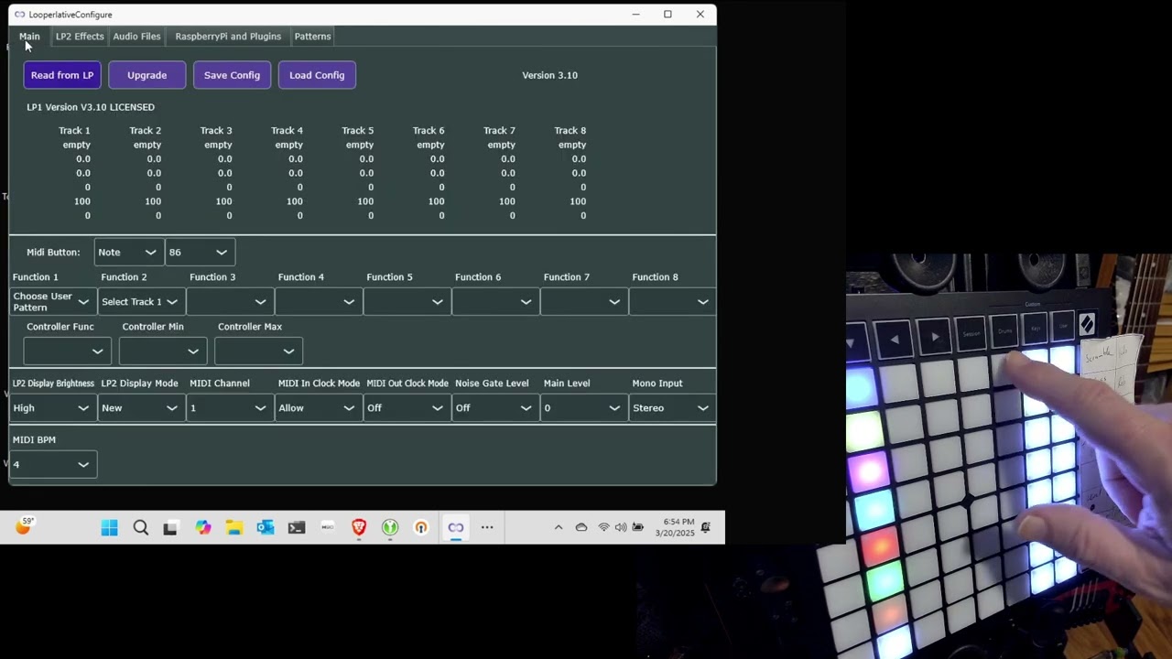The height and width of the screenshot is (659, 1172).
Task: Open Outlook from the taskbar
Action: (266, 527)
